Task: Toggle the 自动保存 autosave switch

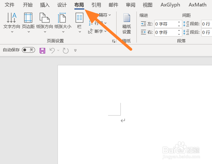Action: click(x=29, y=50)
